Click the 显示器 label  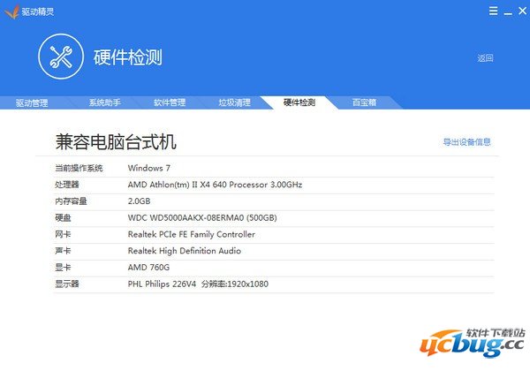tap(67, 284)
